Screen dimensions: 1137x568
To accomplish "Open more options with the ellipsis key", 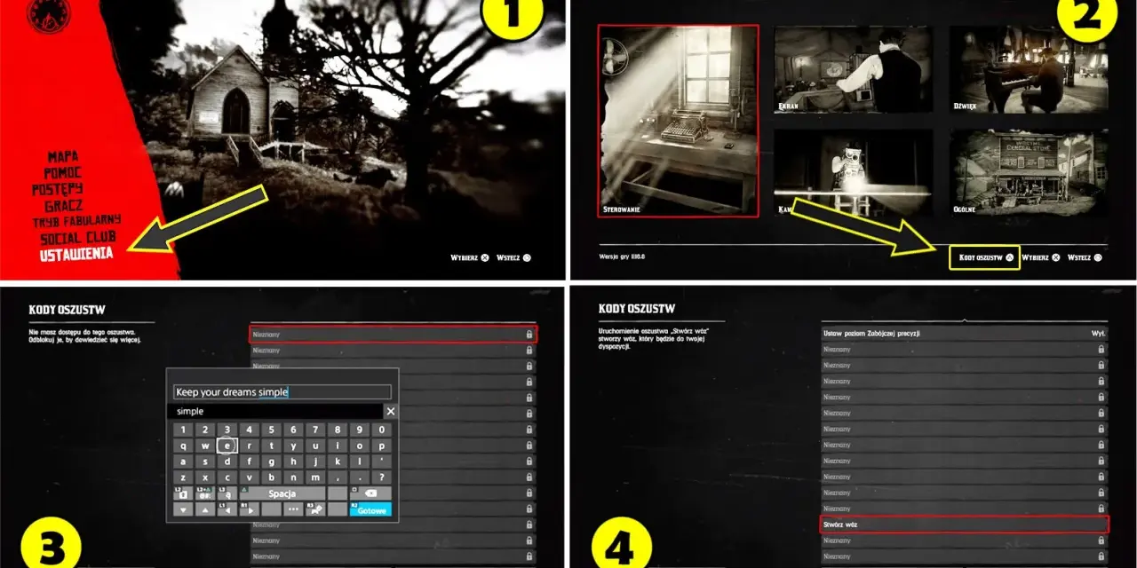I will pos(293,509).
